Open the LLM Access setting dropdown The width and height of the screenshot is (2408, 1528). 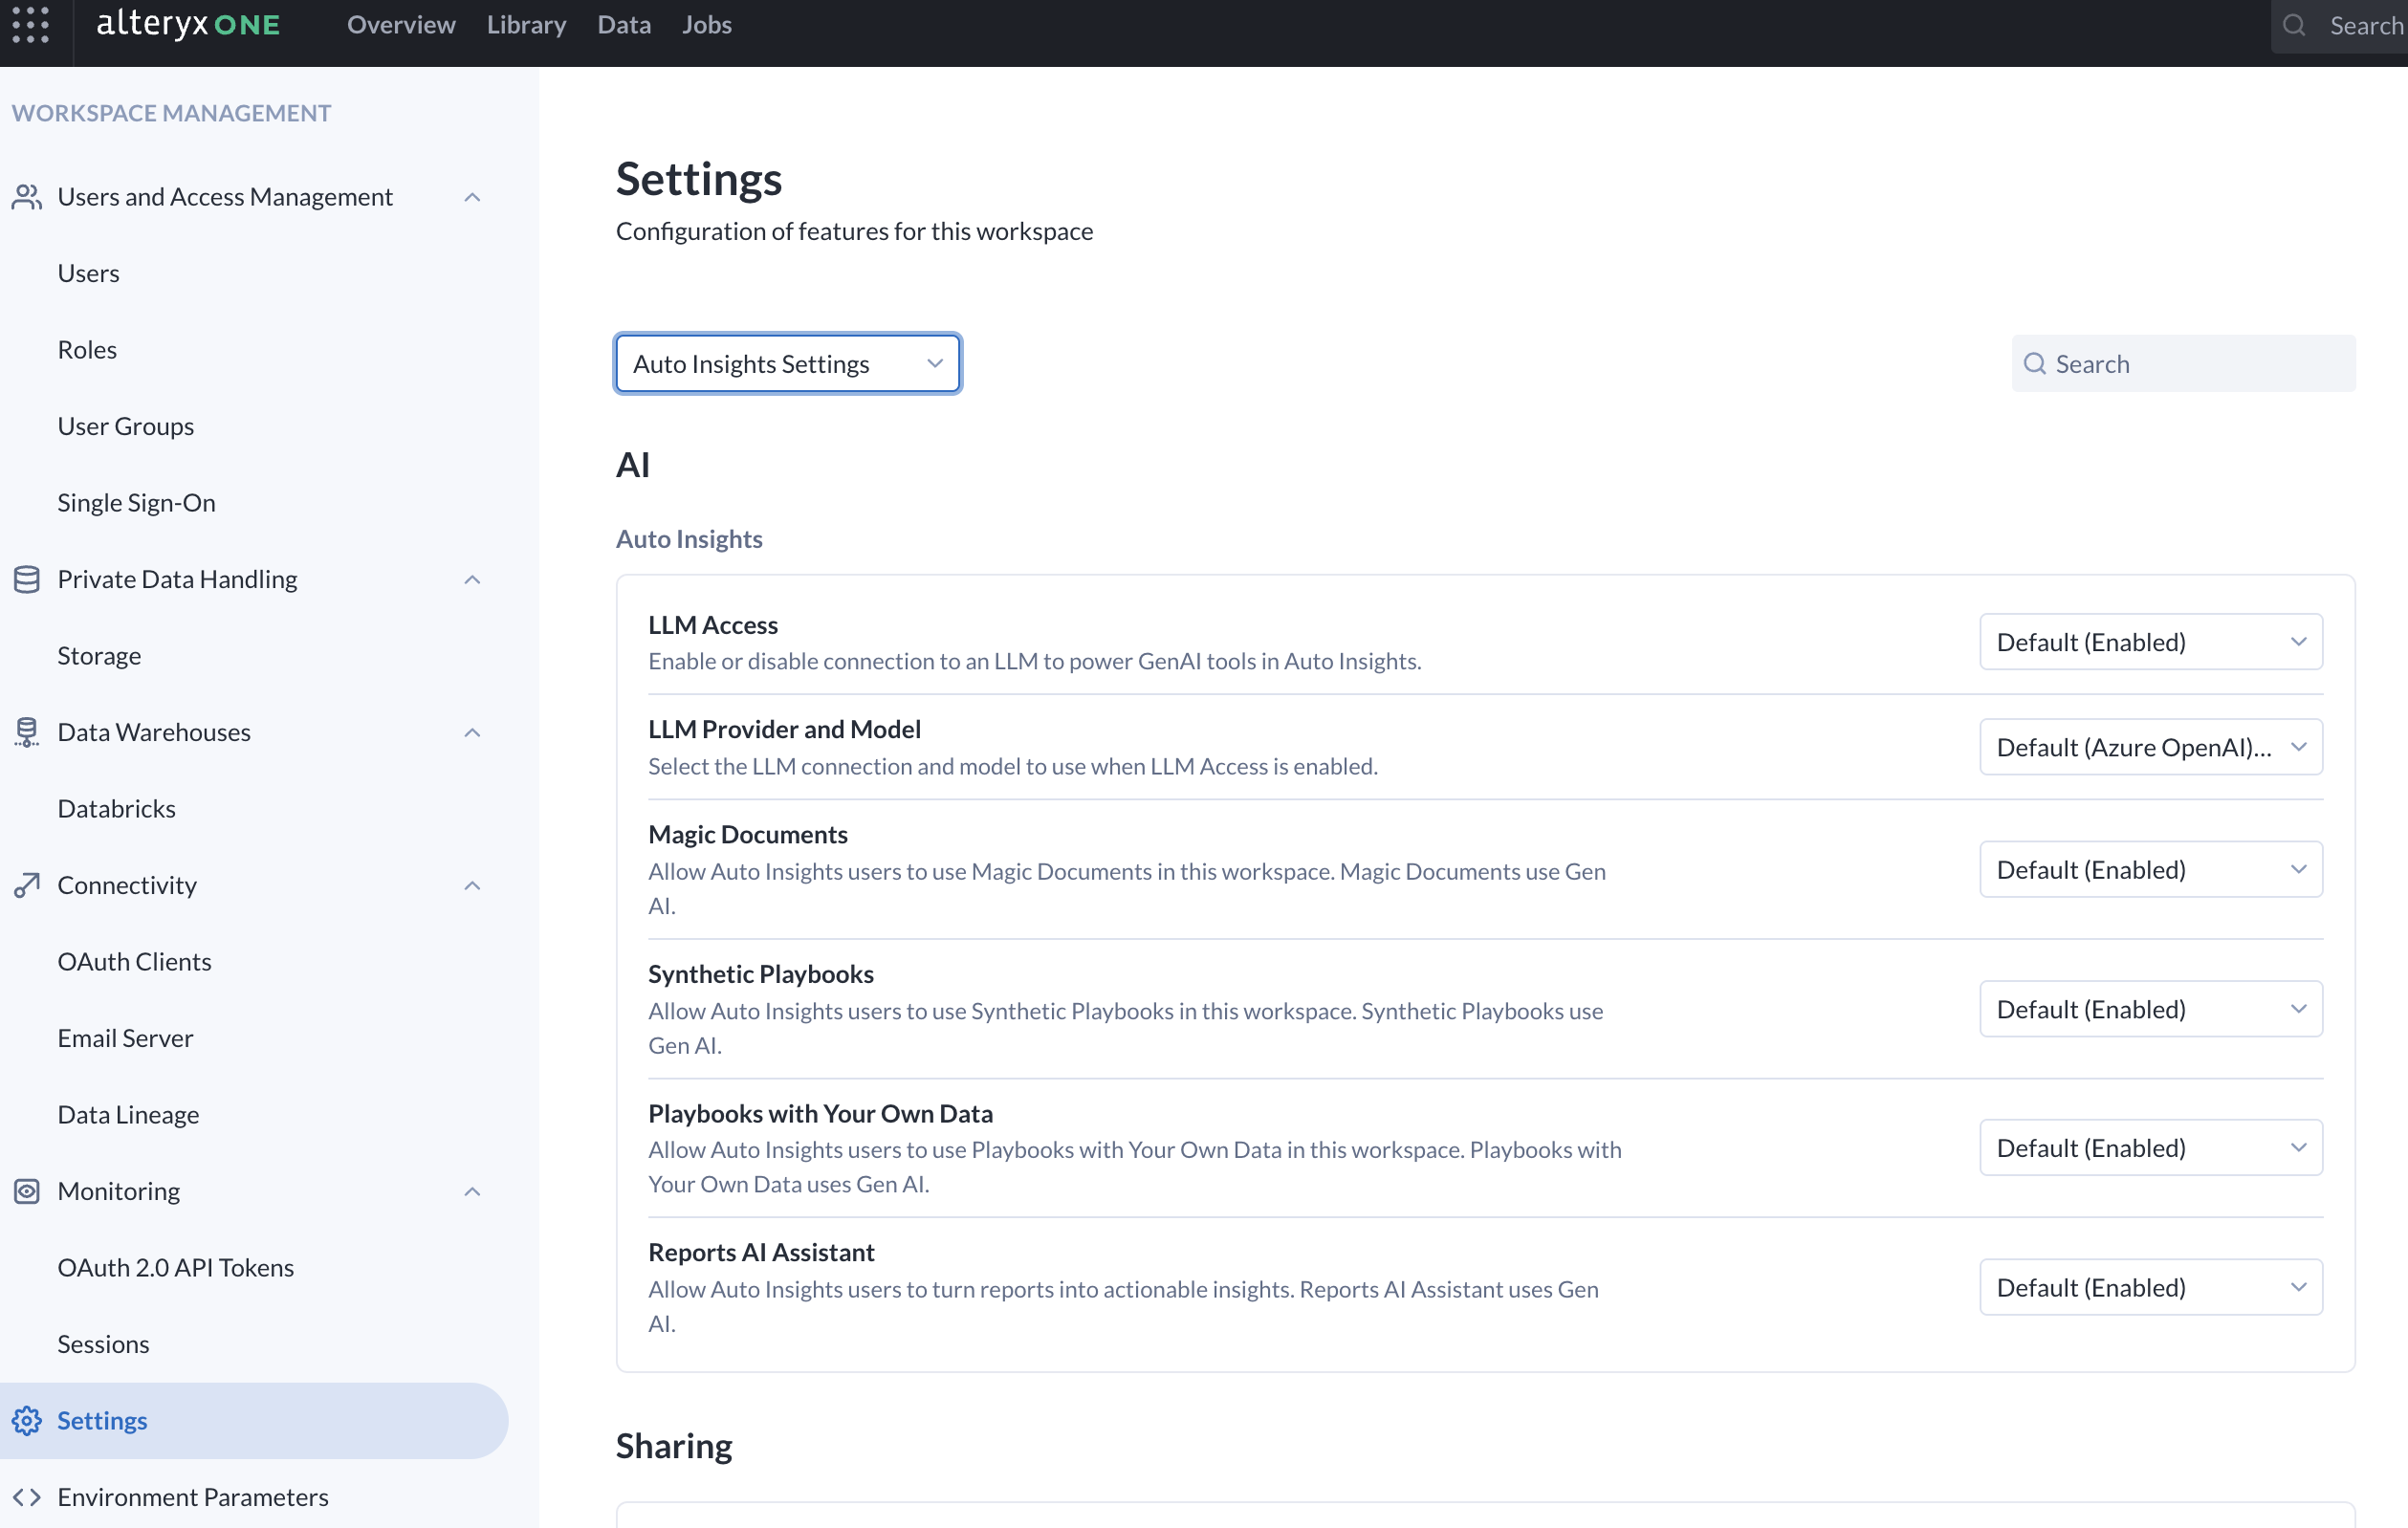point(2150,641)
